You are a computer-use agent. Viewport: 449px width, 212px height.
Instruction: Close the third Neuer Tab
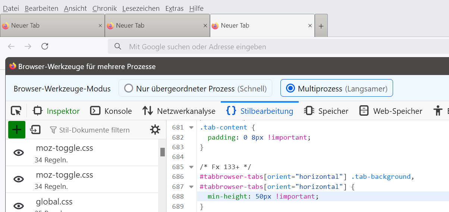(310, 26)
